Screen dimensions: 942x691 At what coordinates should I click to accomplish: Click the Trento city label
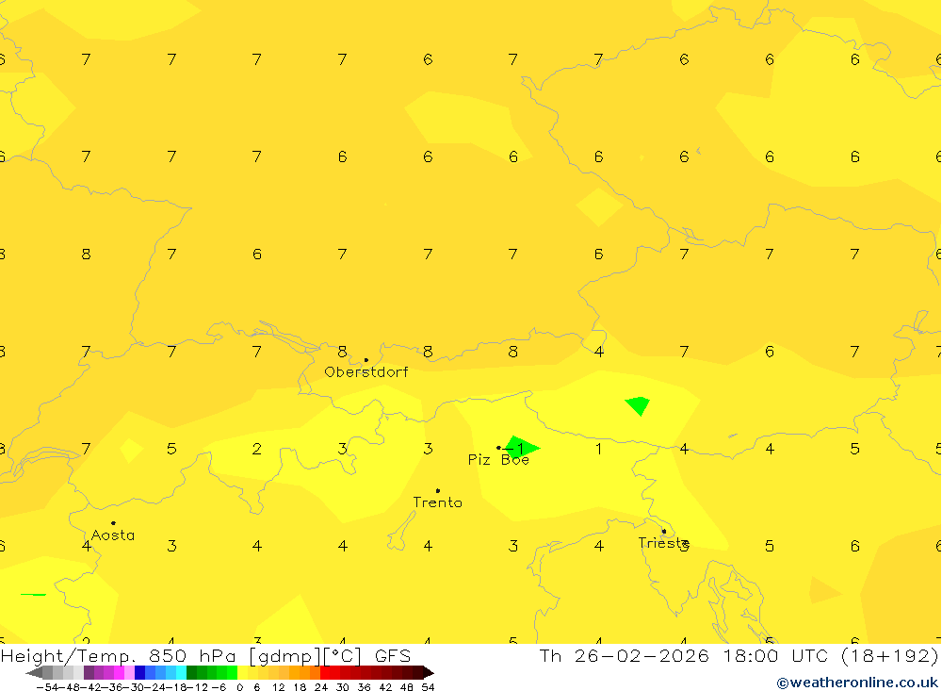(x=437, y=502)
